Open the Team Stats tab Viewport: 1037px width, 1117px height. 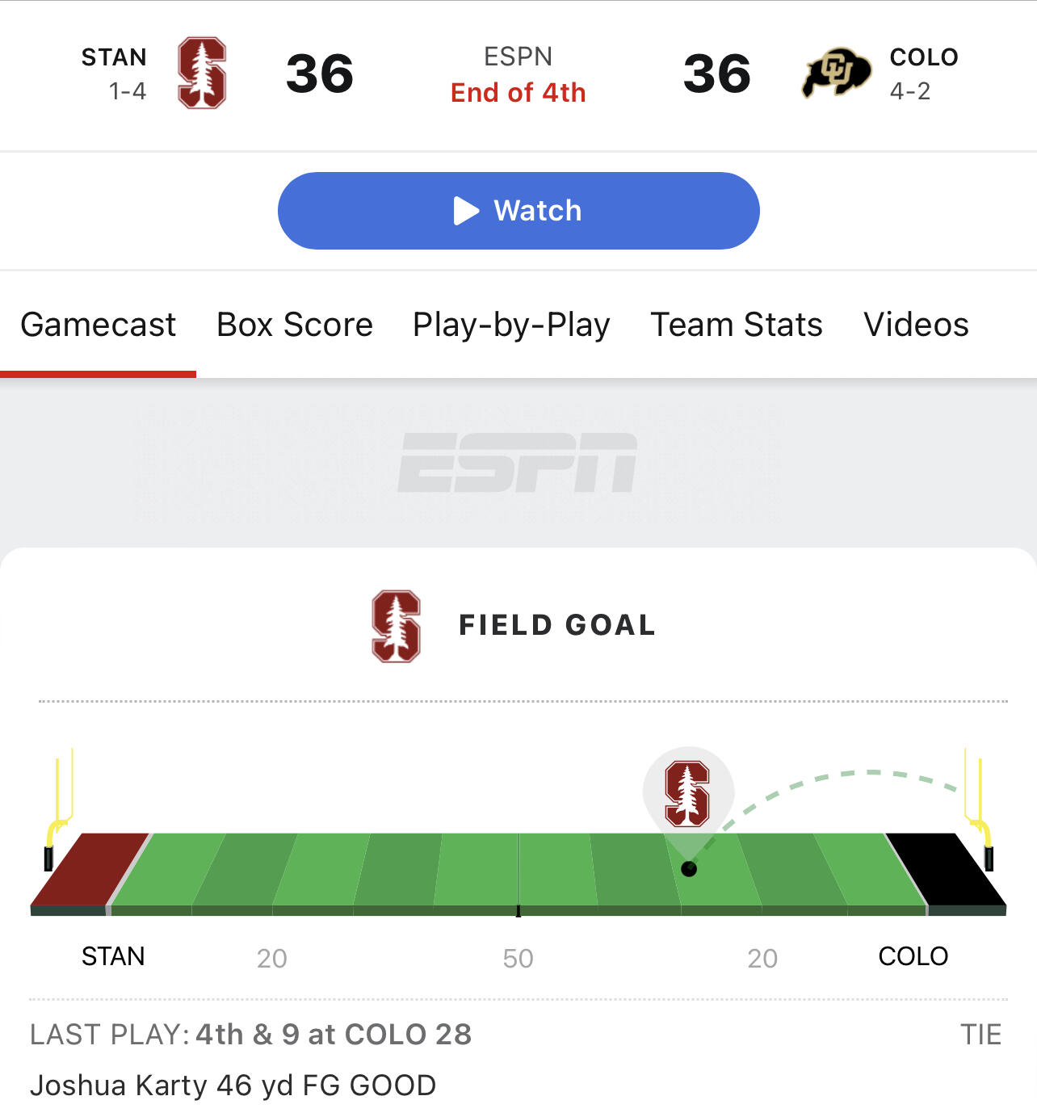click(737, 325)
